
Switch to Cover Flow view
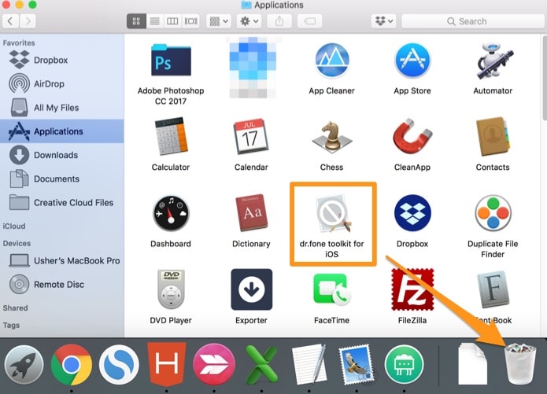(x=190, y=21)
